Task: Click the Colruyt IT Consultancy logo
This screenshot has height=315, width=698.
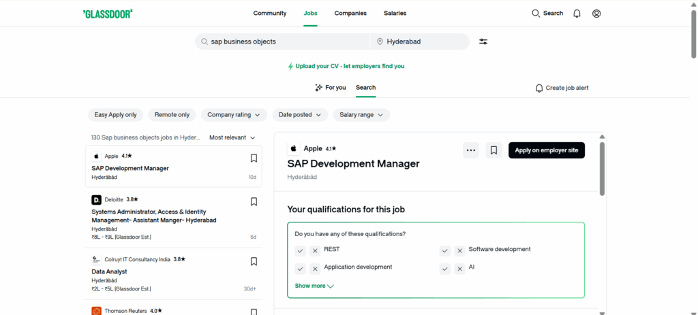Action: [x=96, y=259]
